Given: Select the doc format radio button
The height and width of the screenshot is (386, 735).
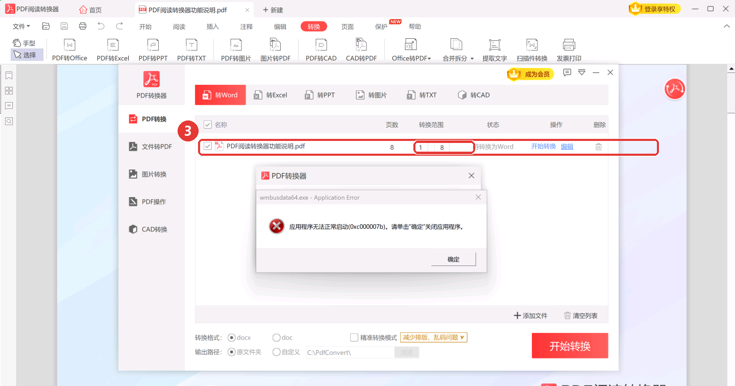Looking at the screenshot, I should [276, 337].
